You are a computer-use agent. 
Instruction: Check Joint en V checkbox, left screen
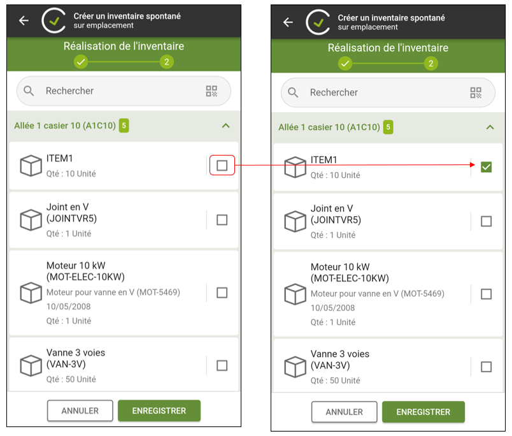222,220
